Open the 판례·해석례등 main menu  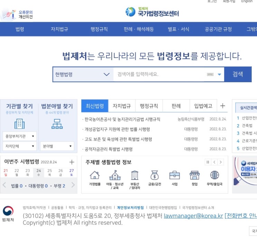tap(139, 29)
